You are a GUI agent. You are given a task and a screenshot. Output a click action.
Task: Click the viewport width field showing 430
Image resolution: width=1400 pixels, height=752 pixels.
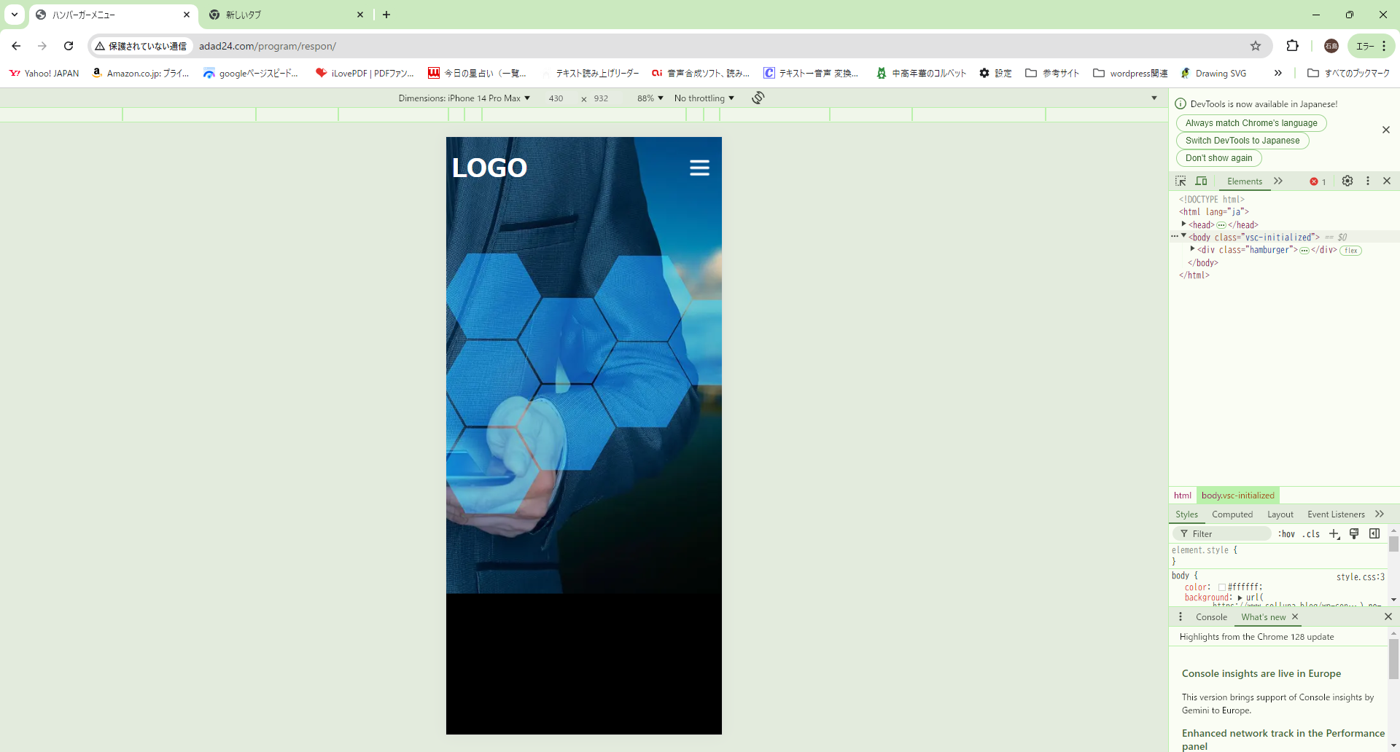[556, 98]
